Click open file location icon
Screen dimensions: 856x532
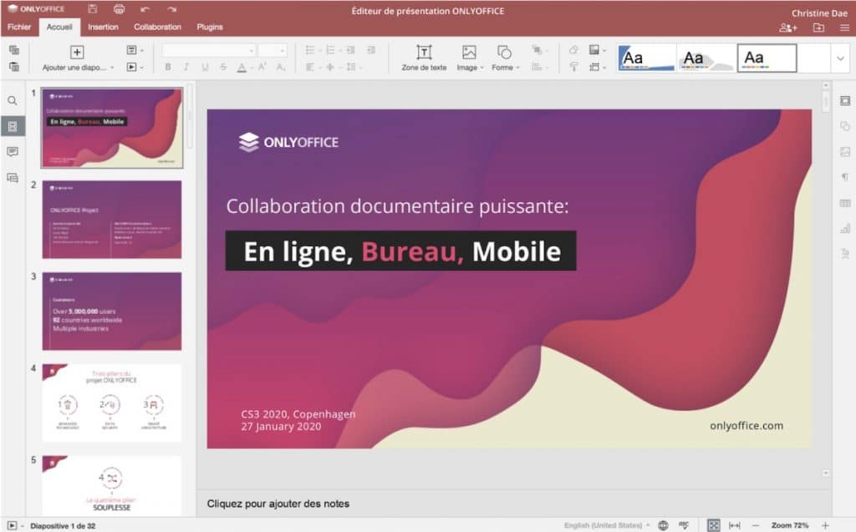(818, 28)
